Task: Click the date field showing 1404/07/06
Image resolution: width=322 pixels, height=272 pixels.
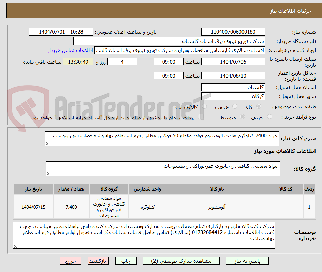Action: coord(233,62)
